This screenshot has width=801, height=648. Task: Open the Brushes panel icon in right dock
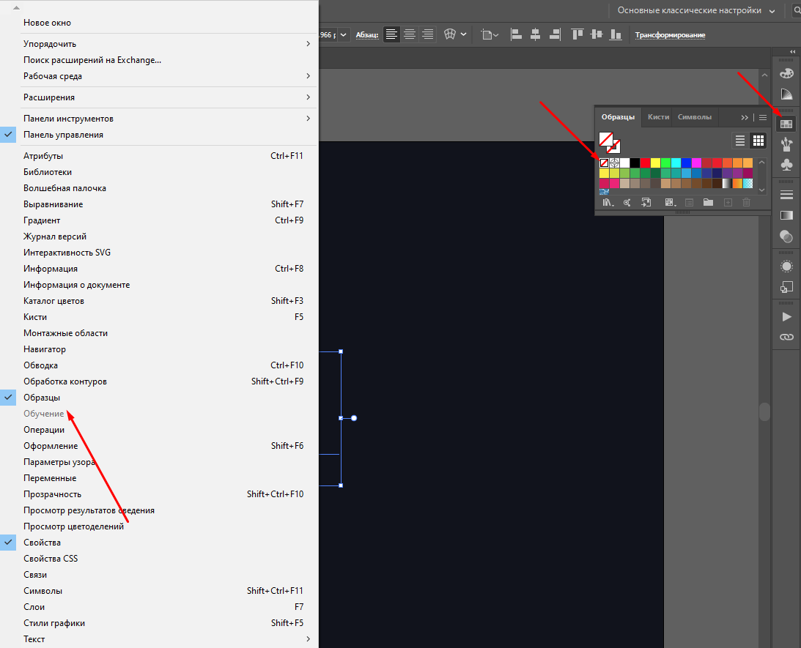point(786,144)
